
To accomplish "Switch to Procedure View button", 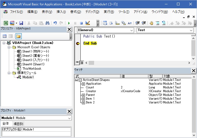I will pyautogui.click(x=77, y=62).
